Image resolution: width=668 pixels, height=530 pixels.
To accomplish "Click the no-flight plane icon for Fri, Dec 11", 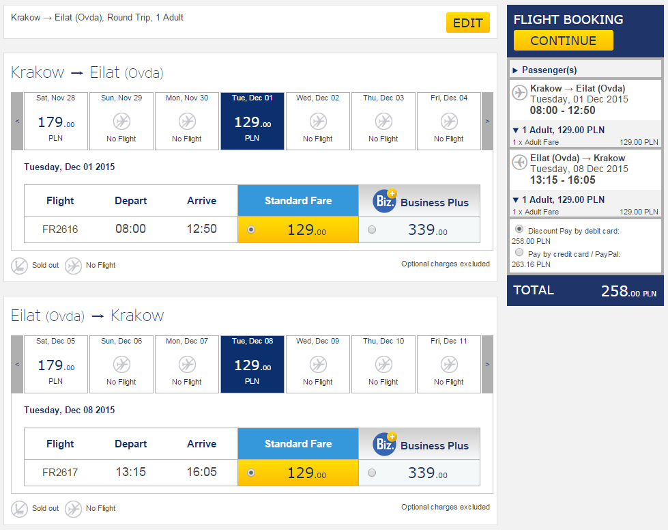I will tap(449, 365).
